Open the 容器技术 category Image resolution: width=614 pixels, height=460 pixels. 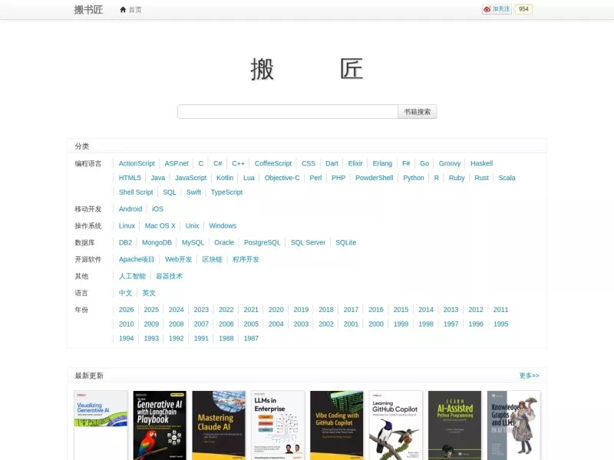pos(169,276)
